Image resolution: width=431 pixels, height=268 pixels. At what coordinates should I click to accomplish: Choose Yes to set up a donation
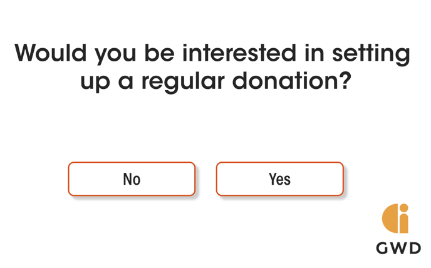point(279,179)
